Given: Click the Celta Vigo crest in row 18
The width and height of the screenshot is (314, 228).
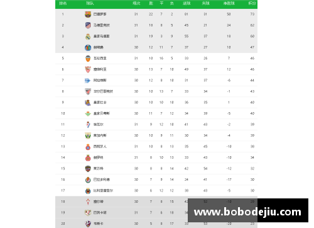Looking at the screenshot, I should coord(88,202).
